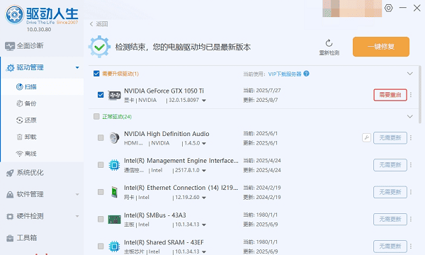Check the Intel Shared SRAM - 43EF checkbox

coord(101,246)
